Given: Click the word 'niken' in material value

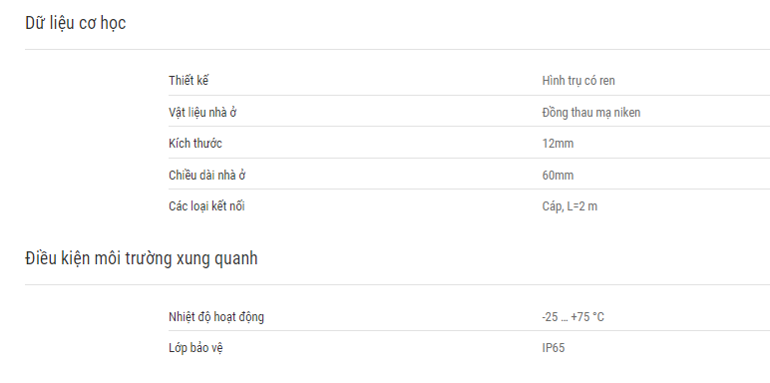Looking at the screenshot, I should (x=627, y=113).
